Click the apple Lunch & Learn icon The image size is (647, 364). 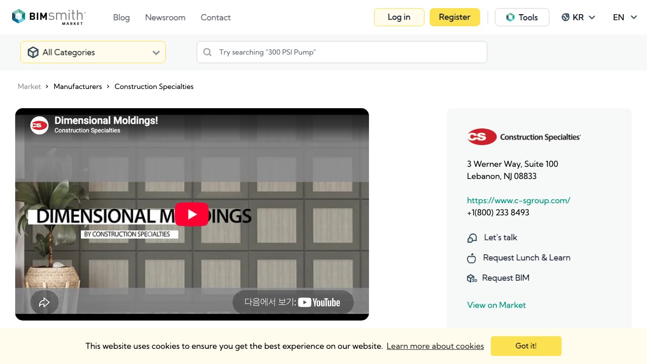[x=472, y=258]
